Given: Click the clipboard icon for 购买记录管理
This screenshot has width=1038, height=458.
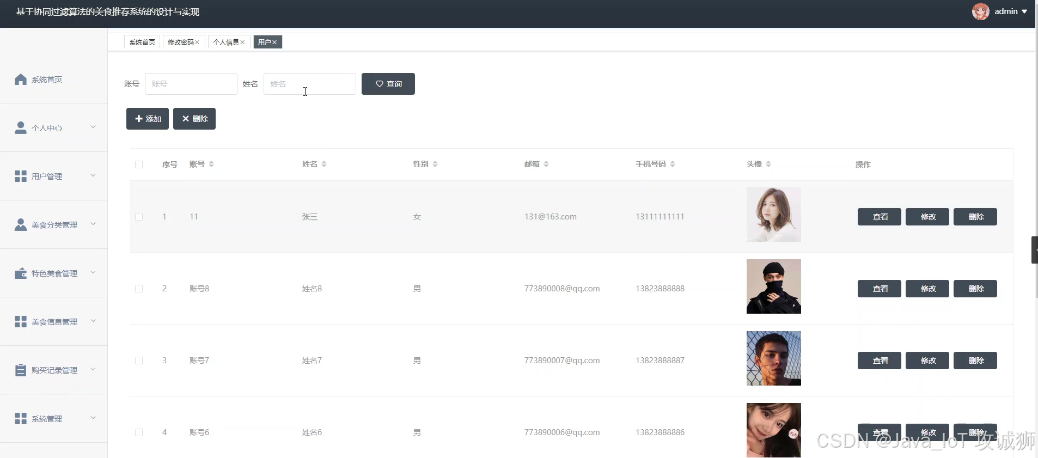Looking at the screenshot, I should 21,370.
